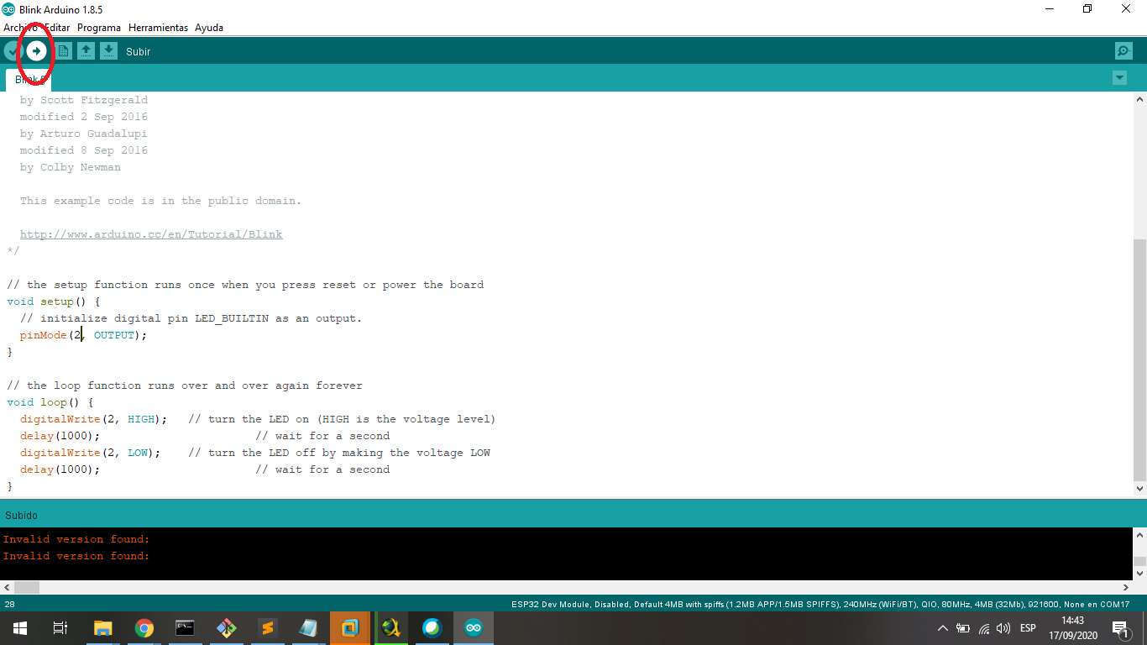Select the Blink sketch tab

click(29, 80)
